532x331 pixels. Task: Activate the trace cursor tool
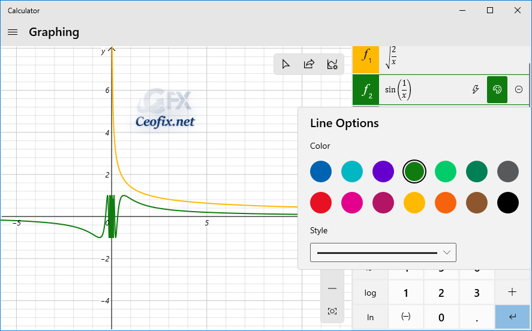pos(285,64)
